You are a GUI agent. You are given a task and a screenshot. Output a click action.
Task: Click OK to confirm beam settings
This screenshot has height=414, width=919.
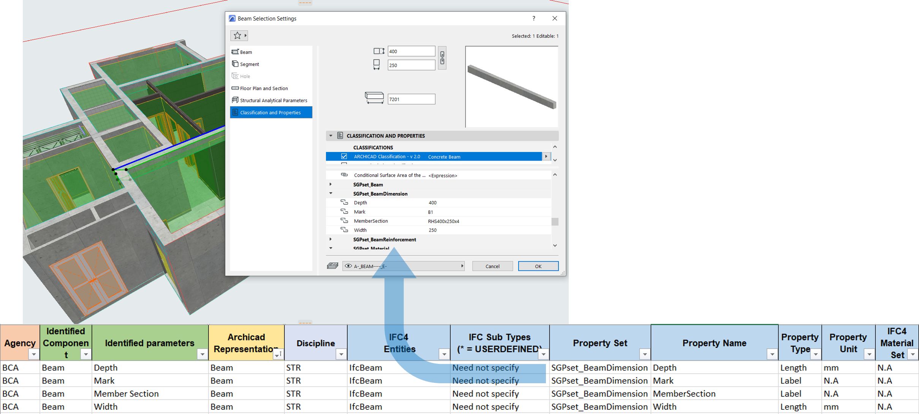pyautogui.click(x=537, y=266)
